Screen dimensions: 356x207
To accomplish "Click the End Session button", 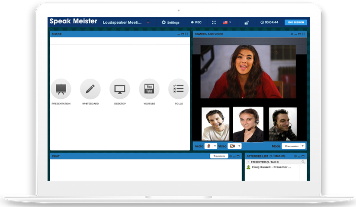I will click(296, 22).
